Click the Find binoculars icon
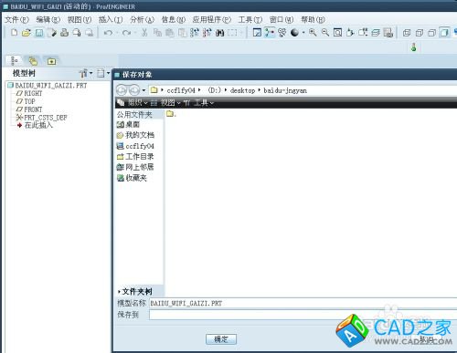 (x=219, y=33)
